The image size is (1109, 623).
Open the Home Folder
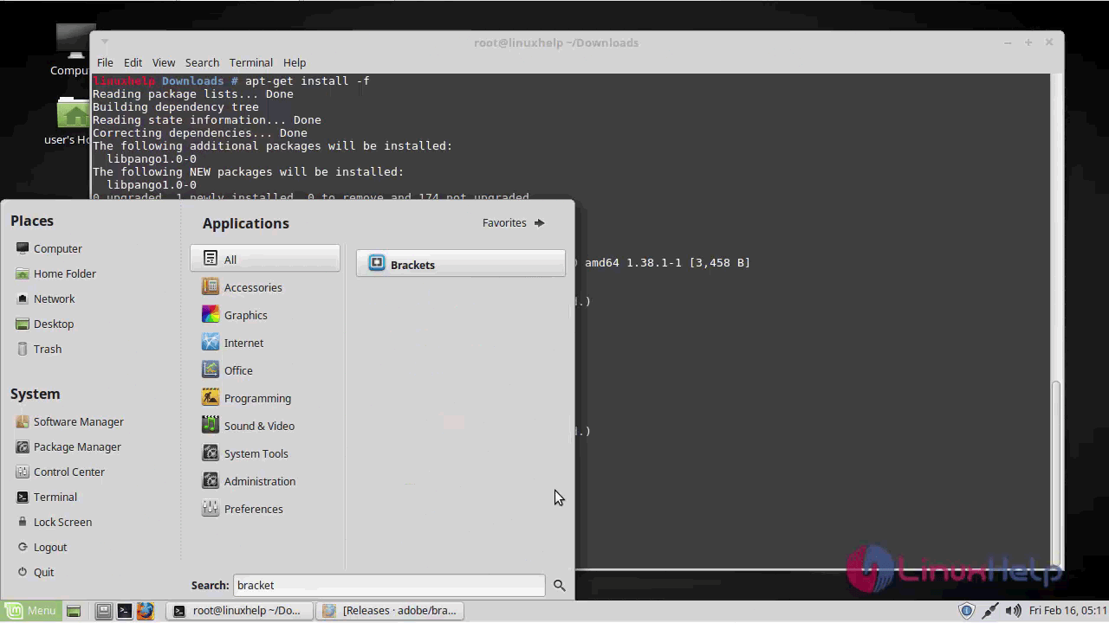click(x=64, y=273)
